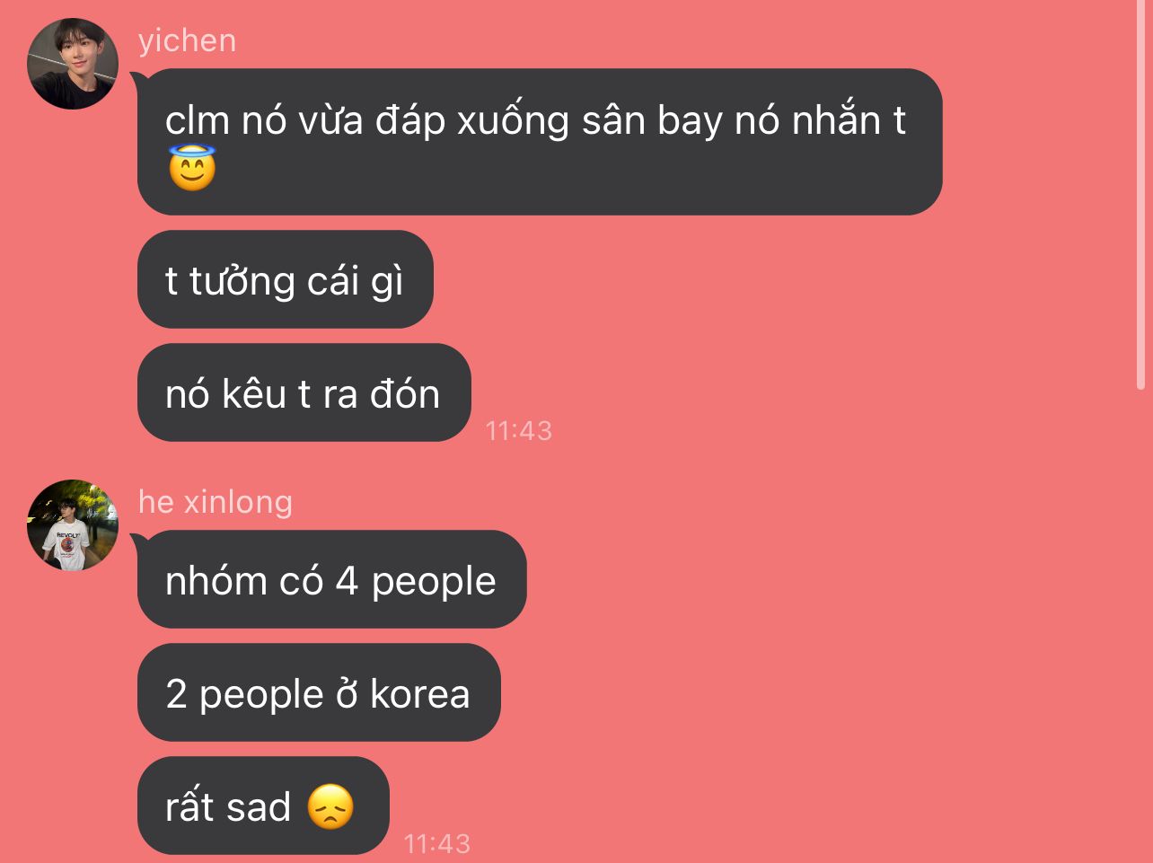Click the halo smiley emoji in first message
The height and width of the screenshot is (863, 1153).
pyautogui.click(x=192, y=169)
